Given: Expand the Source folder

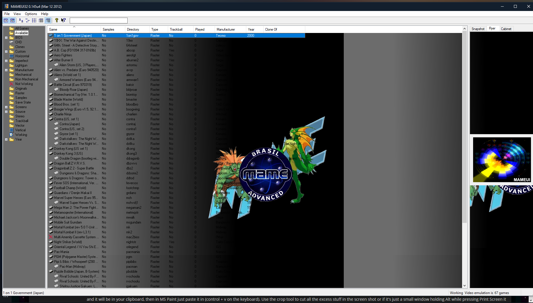Looking at the screenshot, I should 6,112.
